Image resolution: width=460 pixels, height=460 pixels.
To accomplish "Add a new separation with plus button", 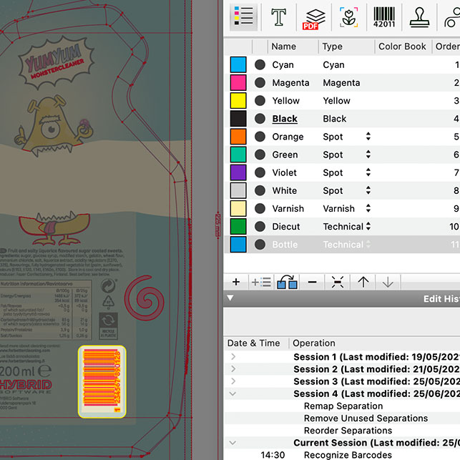I will [x=236, y=282].
